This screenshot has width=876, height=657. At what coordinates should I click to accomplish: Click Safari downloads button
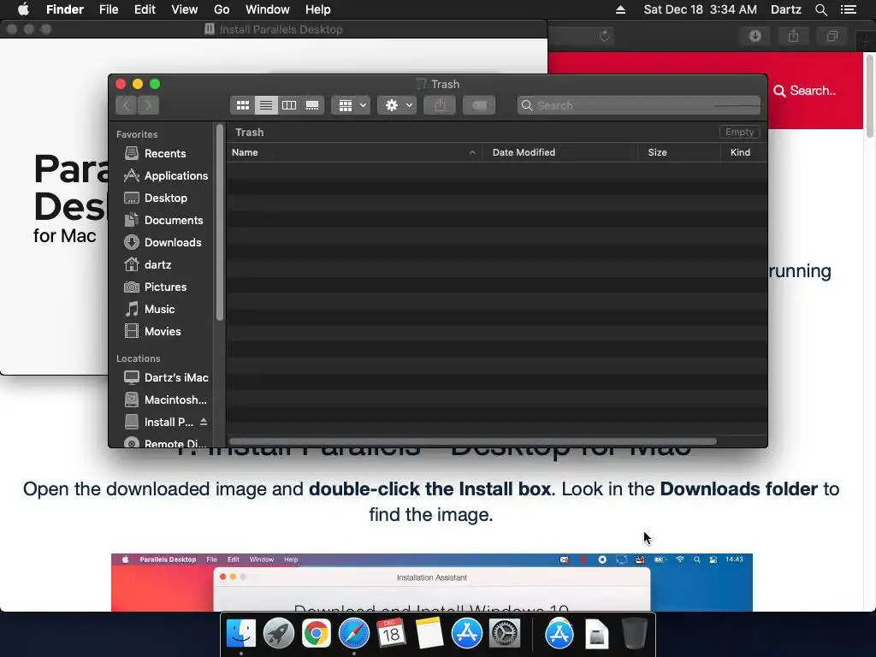pos(755,36)
